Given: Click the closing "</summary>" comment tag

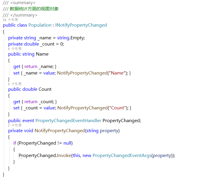Looking at the screenshot, I should (24, 15).
